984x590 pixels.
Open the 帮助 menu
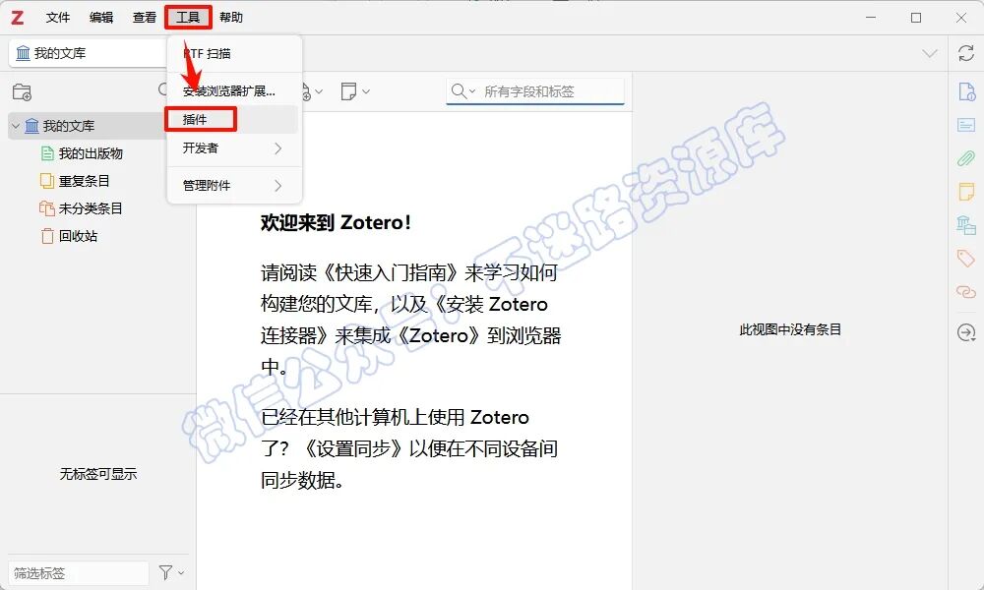click(231, 18)
